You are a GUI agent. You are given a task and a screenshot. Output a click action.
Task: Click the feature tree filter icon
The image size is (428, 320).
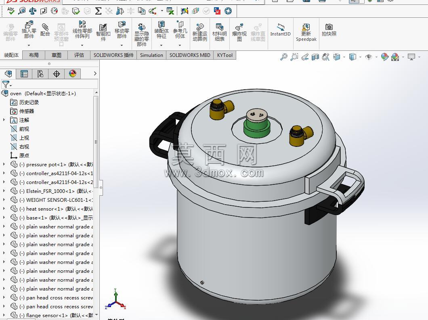(6, 84)
